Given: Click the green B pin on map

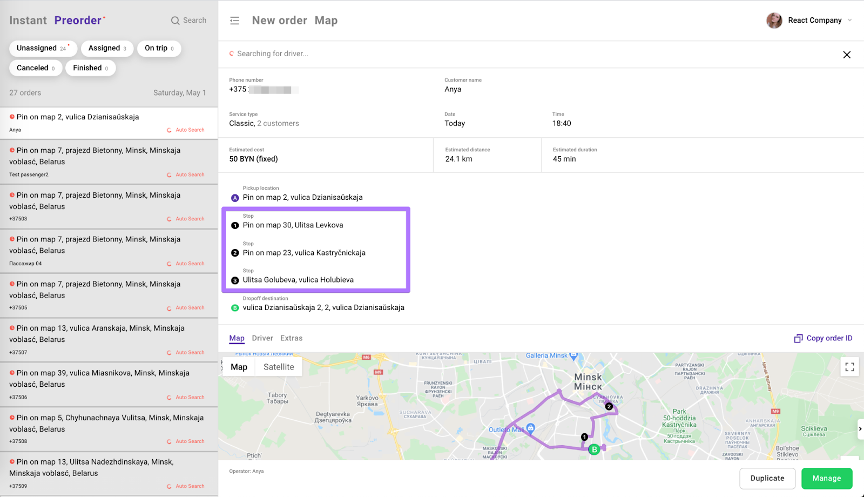Looking at the screenshot, I should point(594,449).
